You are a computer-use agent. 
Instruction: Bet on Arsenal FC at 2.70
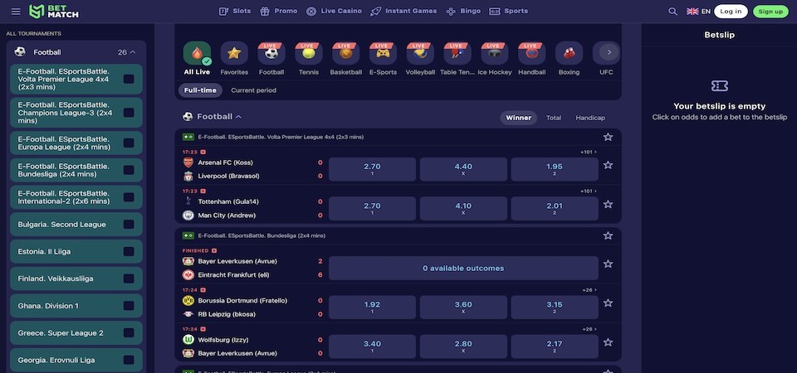(x=372, y=169)
